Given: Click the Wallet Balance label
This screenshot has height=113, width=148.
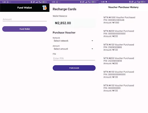Looking at the screenshot, I should pos(60,16).
